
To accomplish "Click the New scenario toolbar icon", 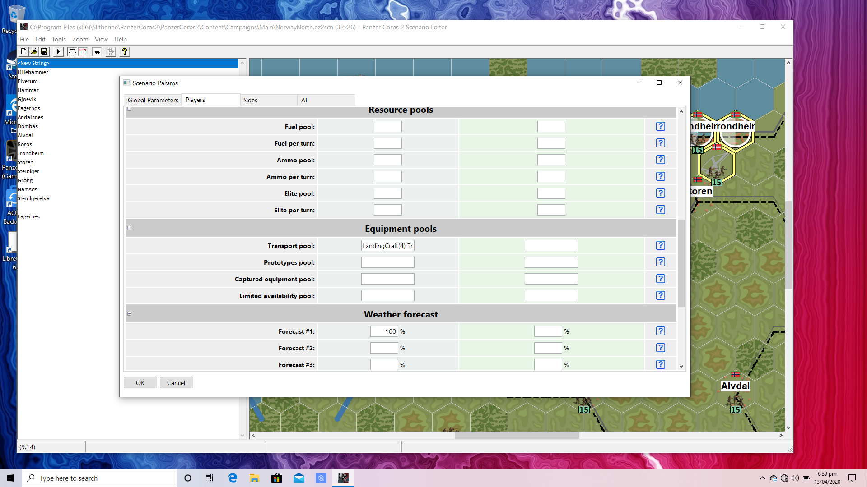I will coord(23,52).
